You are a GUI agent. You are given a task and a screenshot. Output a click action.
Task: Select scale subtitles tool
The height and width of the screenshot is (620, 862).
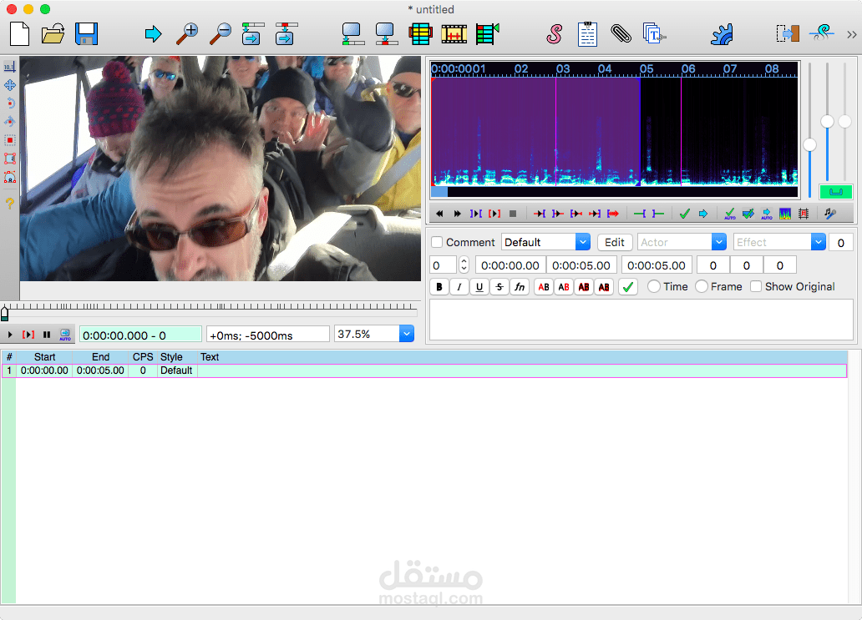[10, 140]
